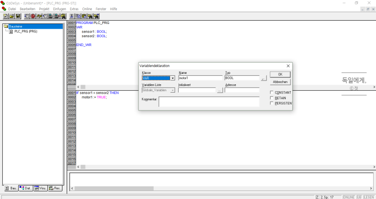Restore the inner PLC_PRG document window

point(368,9)
